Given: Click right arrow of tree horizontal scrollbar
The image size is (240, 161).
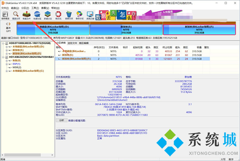Looking at the screenshot, I should click(x=52, y=155).
